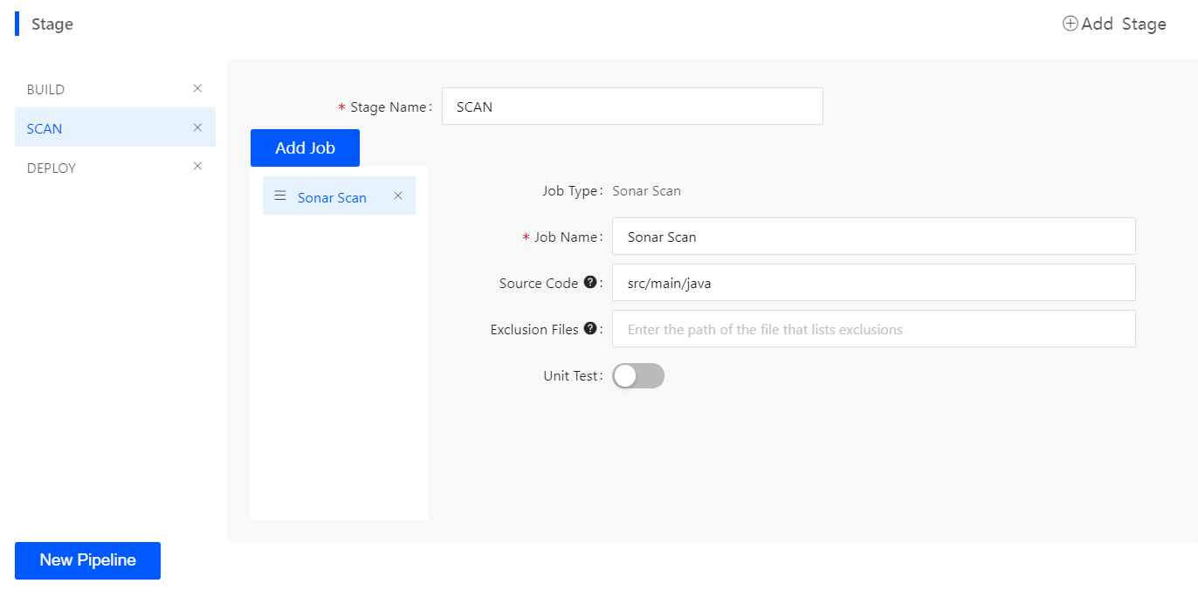Screen dimensions: 1198x597
Task: Click the plus circle icon beside Add Stage
Action: click(x=1070, y=24)
